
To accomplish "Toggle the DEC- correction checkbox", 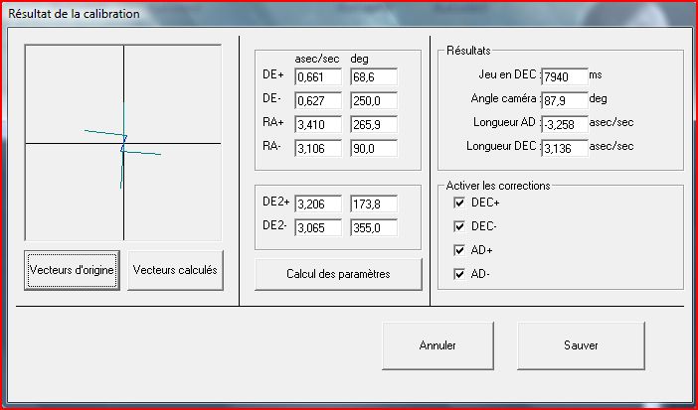I will point(459,226).
